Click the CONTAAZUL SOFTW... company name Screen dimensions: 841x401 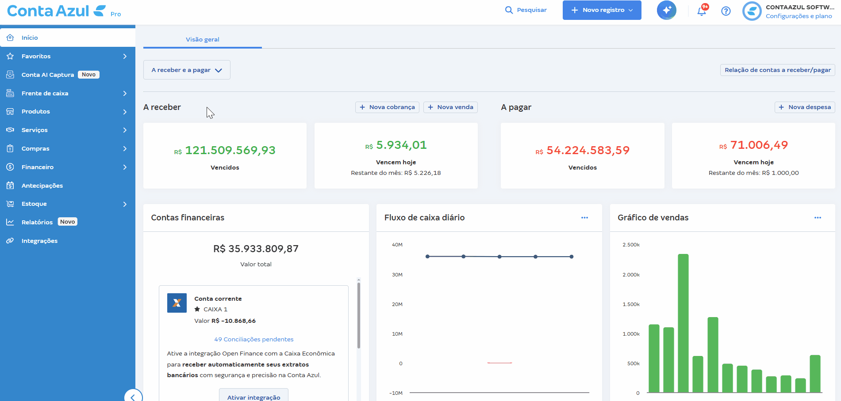[x=800, y=7]
